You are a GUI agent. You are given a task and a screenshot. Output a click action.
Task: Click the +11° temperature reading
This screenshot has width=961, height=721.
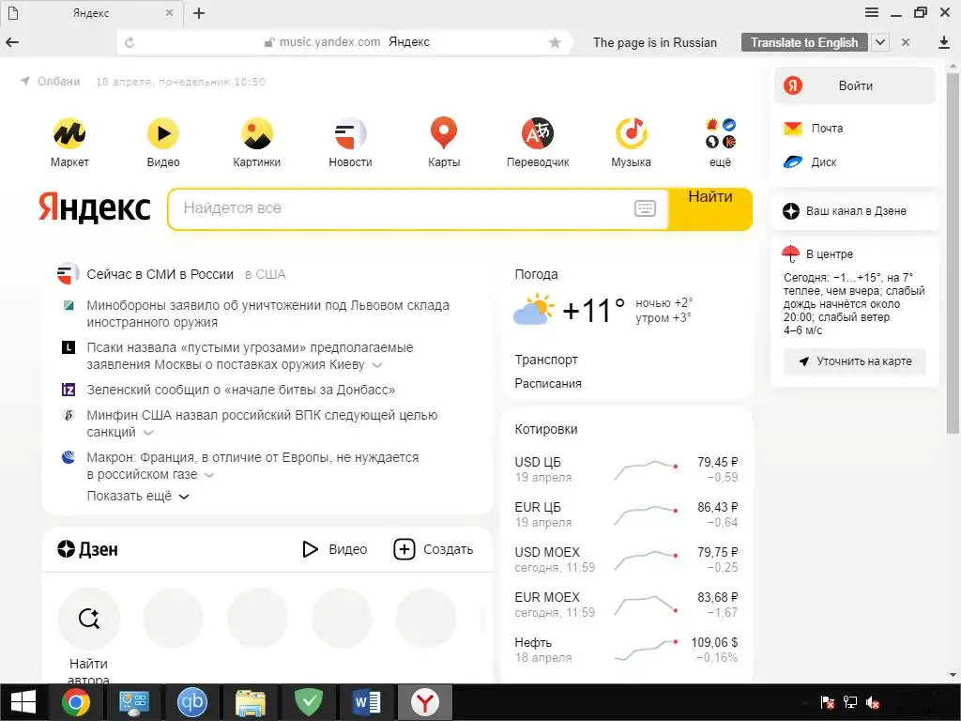coord(593,310)
